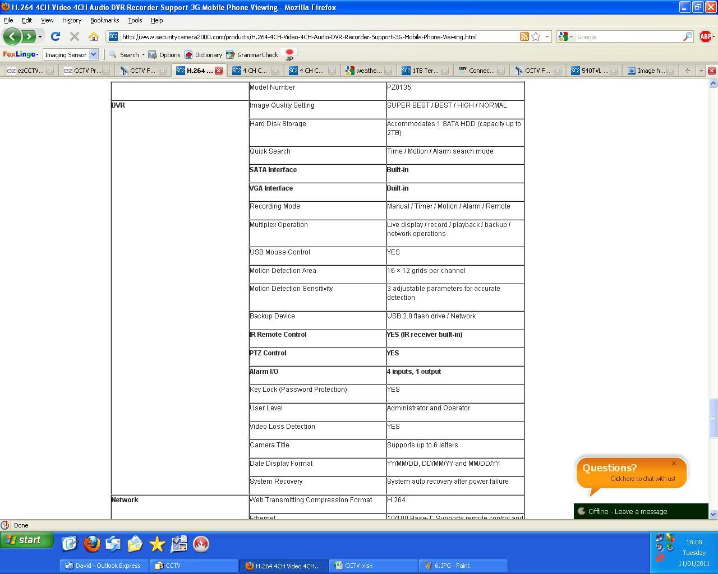
Task: Click the Google search input field
Action: pos(628,37)
